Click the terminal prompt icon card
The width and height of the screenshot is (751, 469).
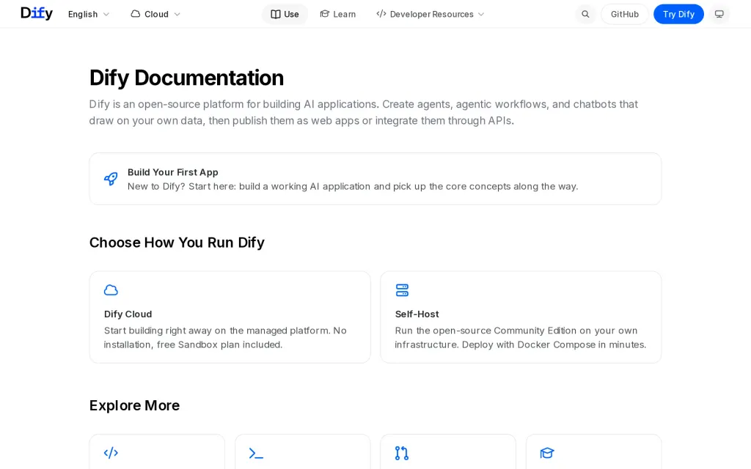(302, 451)
